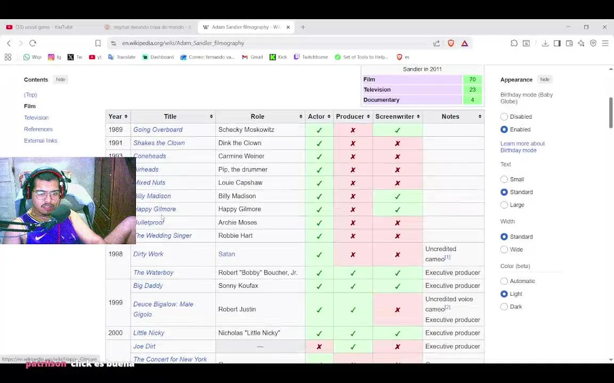Open the Wsp WhatsApp bookmark
The width and height of the screenshot is (614, 383).
click(32, 57)
